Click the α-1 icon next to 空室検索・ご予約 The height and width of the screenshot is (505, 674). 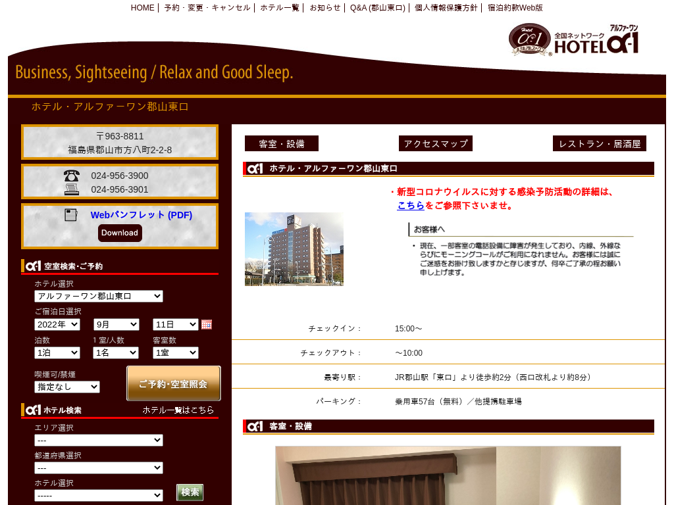click(x=33, y=266)
